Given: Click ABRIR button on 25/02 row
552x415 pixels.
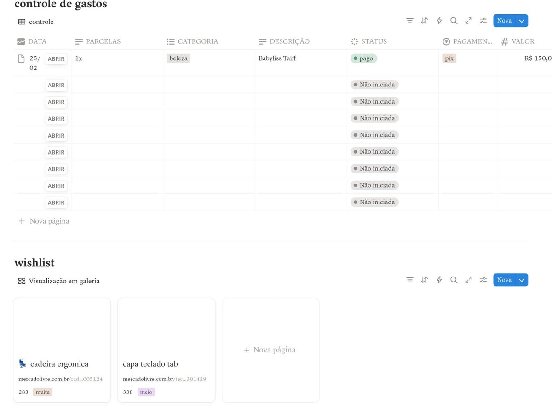Looking at the screenshot, I should click(x=56, y=59).
